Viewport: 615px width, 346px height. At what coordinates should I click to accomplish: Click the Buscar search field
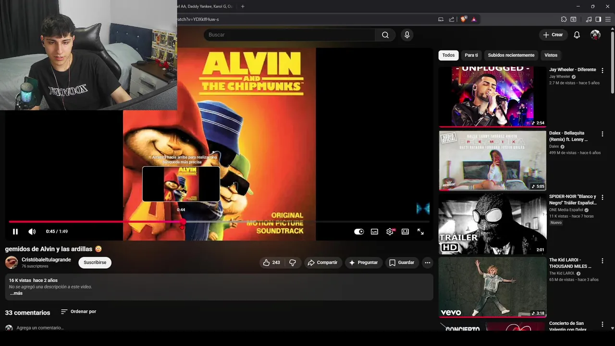(290, 35)
